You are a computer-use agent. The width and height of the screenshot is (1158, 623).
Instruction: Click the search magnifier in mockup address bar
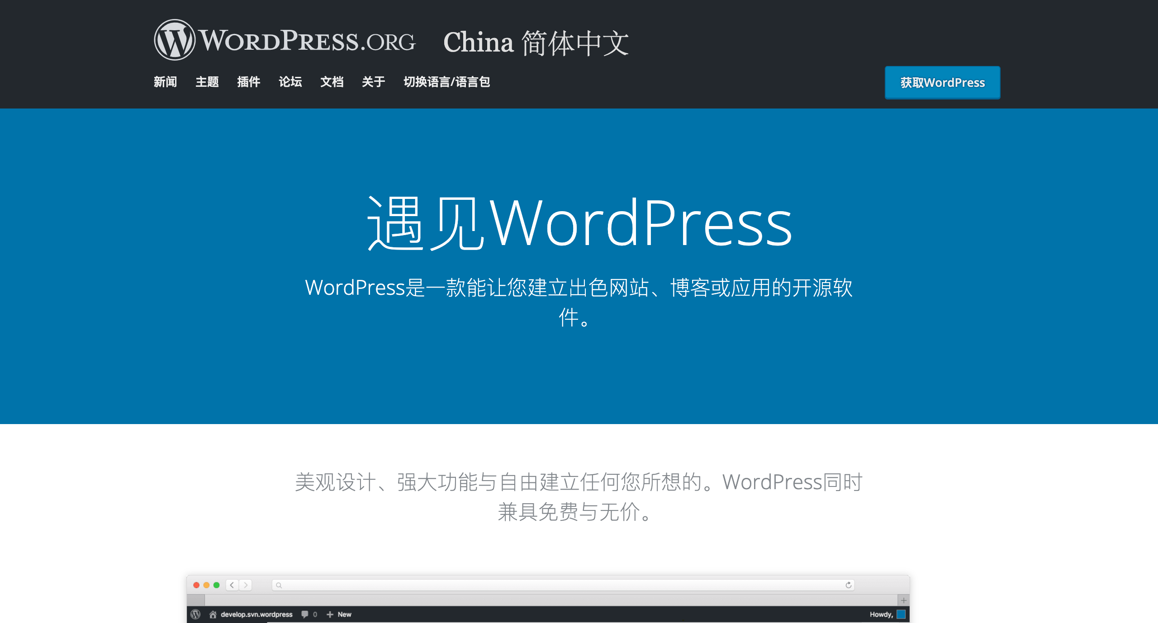click(x=279, y=585)
